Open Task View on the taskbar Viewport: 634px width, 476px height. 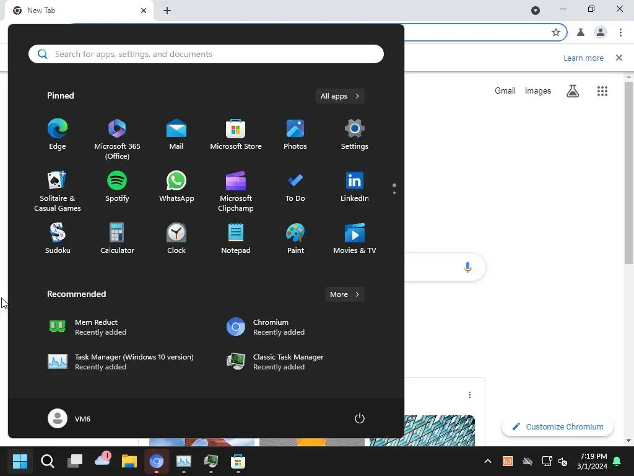pos(75,461)
